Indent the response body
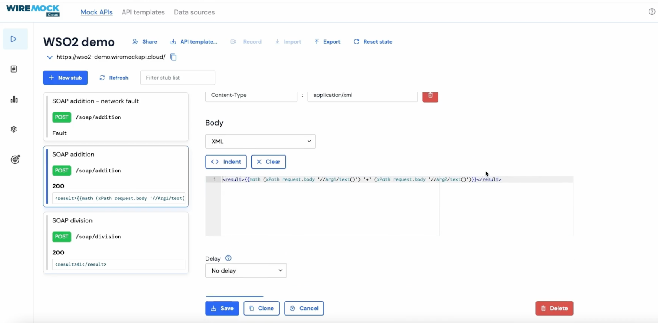The width and height of the screenshot is (658, 323). 226,162
